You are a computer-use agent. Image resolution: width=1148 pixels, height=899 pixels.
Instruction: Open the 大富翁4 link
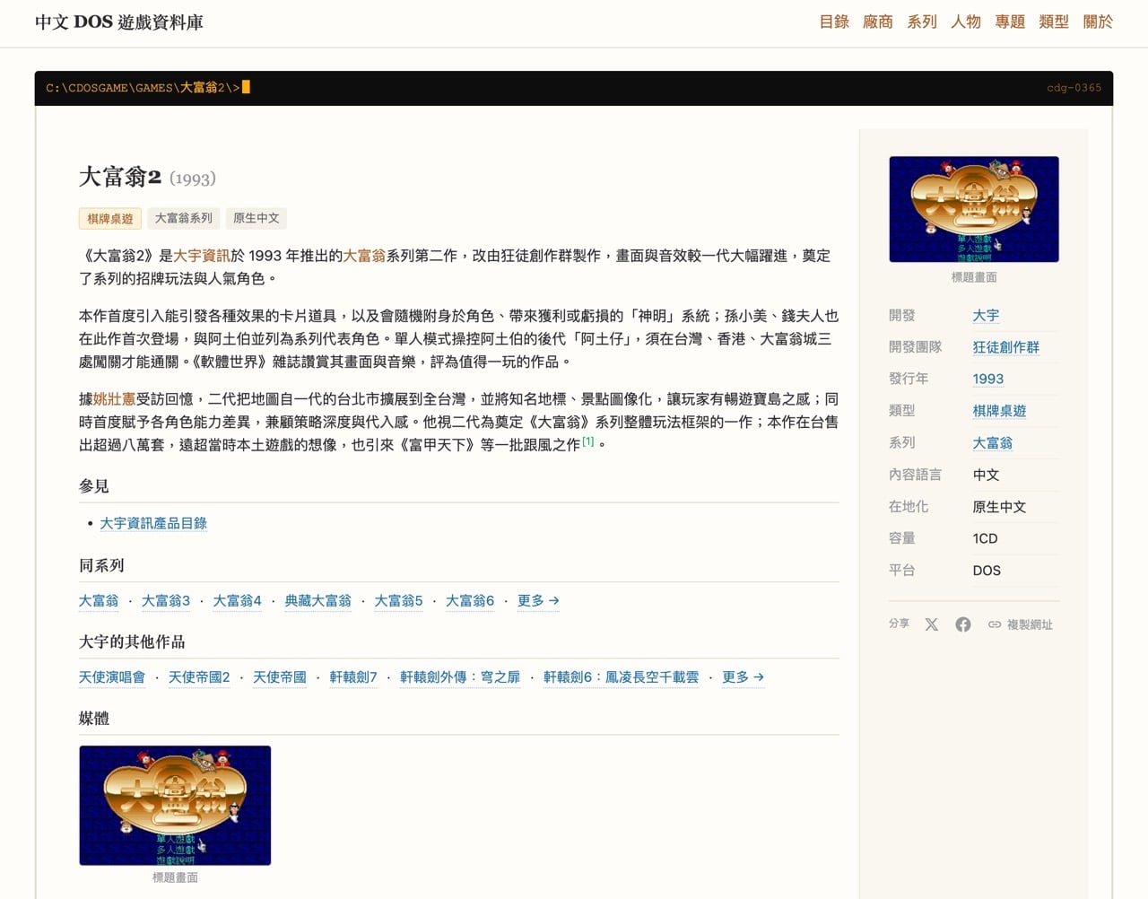[x=237, y=600]
